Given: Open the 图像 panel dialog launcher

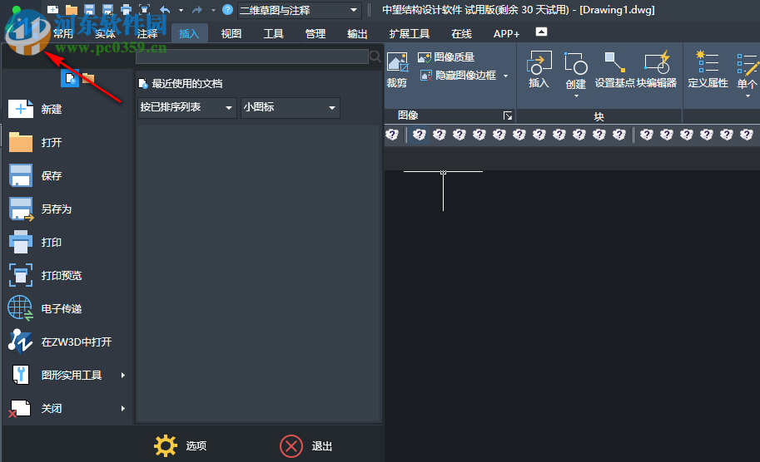Looking at the screenshot, I should pyautogui.click(x=508, y=116).
